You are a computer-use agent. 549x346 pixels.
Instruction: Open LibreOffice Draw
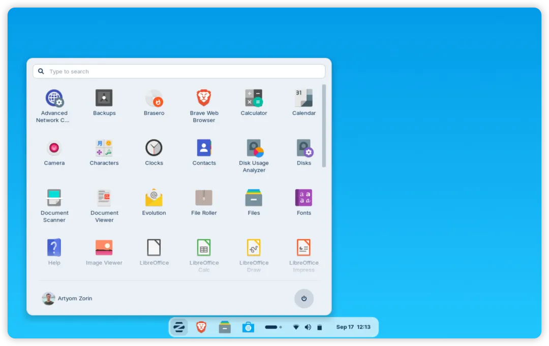click(254, 256)
